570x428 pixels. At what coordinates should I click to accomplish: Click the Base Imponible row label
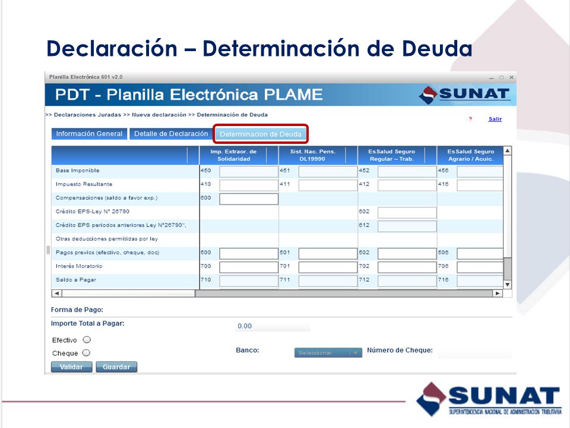(77, 171)
